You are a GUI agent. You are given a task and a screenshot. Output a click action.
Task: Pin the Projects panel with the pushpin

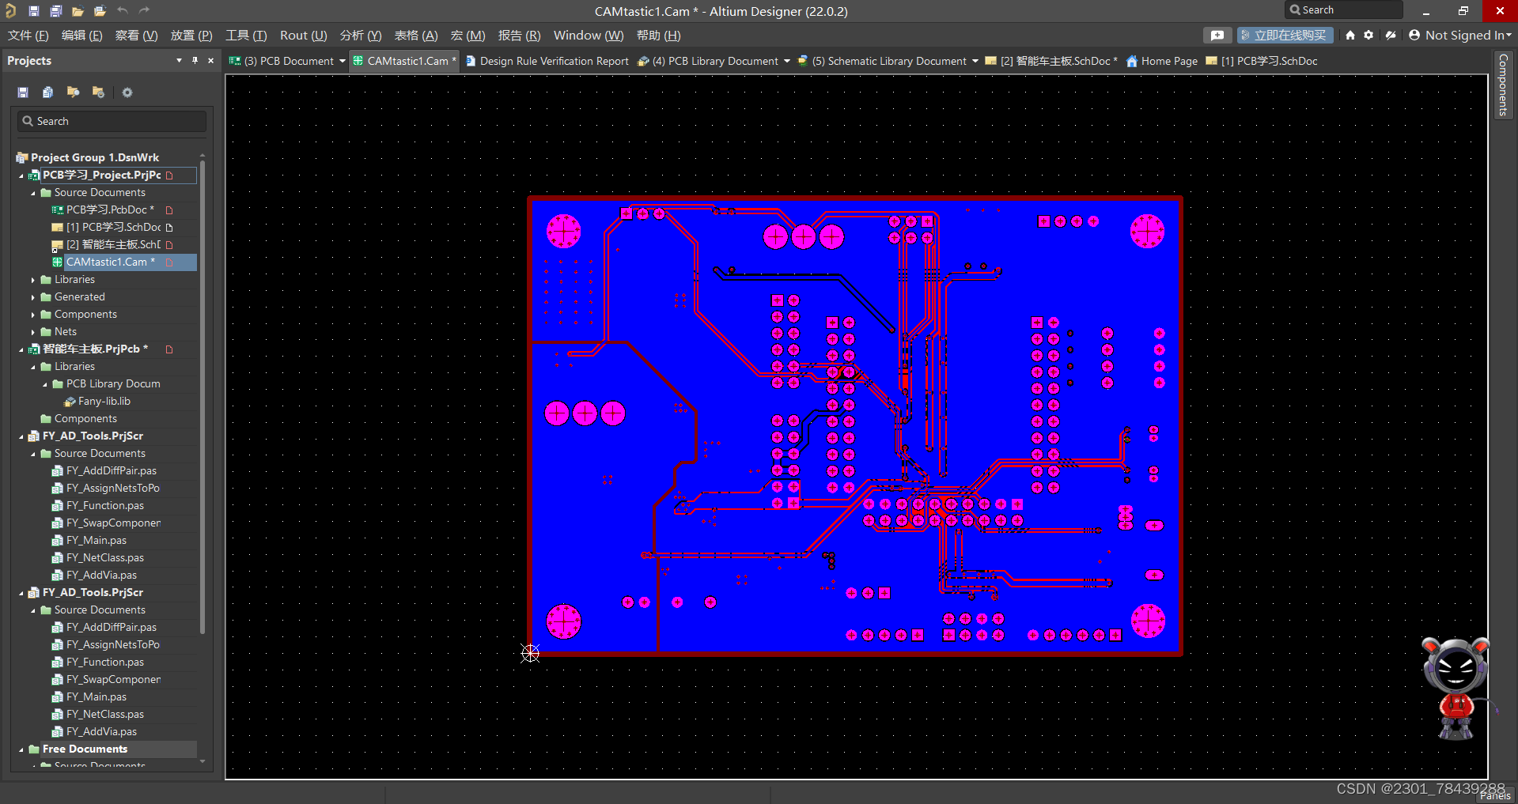[x=194, y=60]
